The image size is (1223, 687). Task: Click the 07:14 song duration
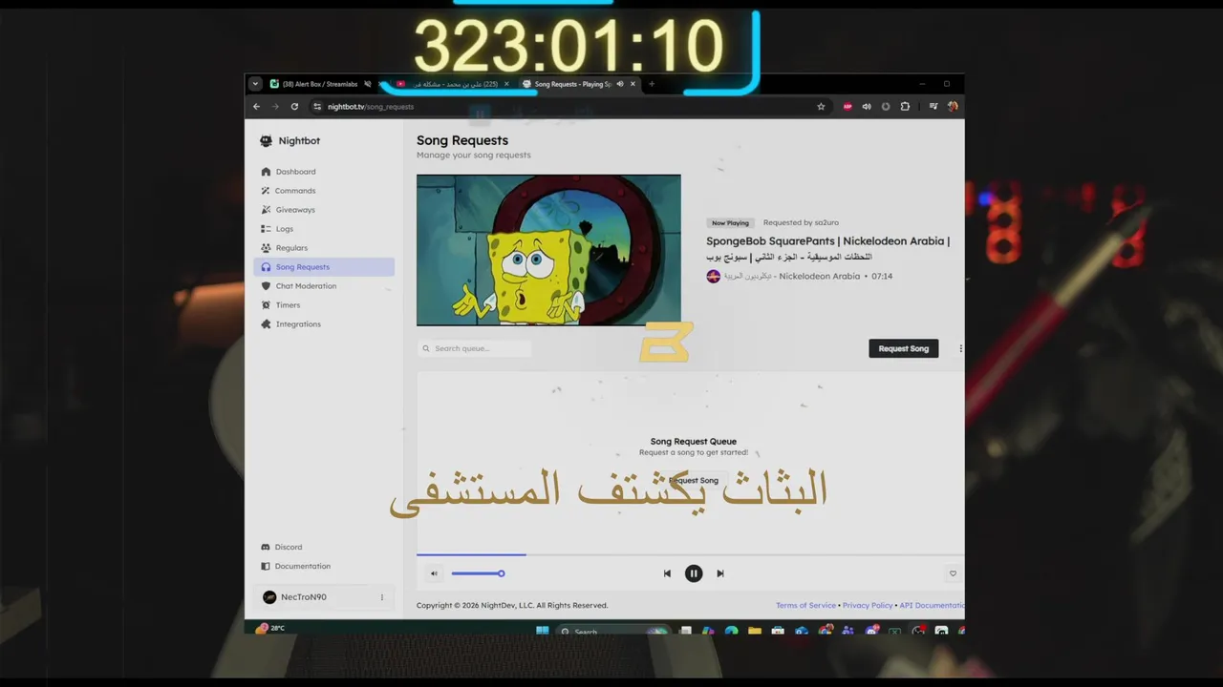[882, 277]
